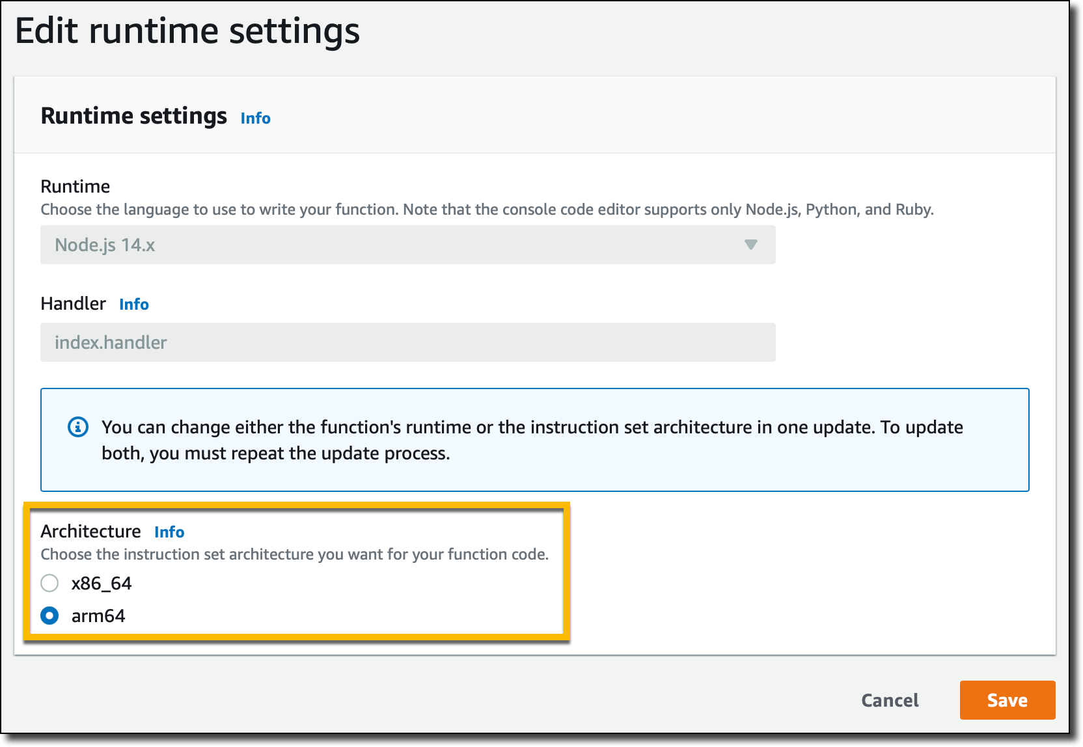Click the index.handler input field

point(407,342)
